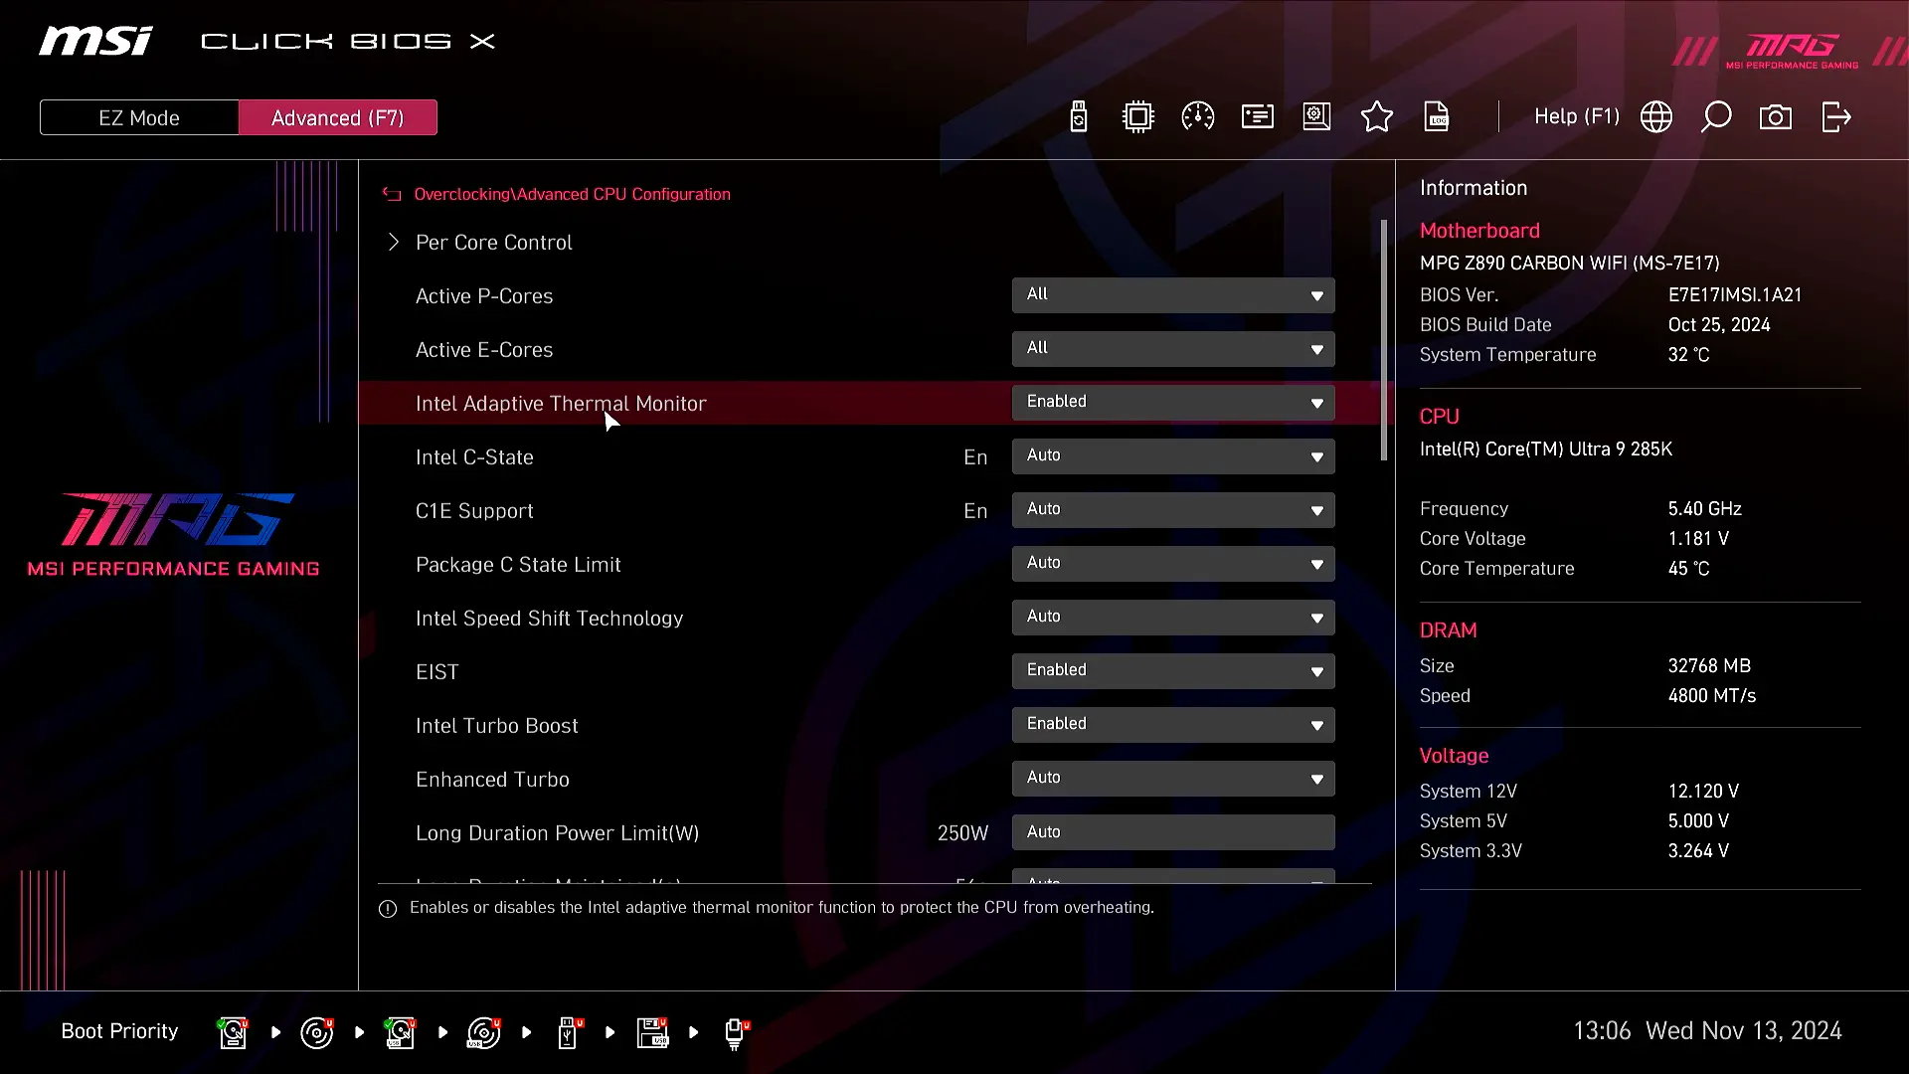Open the LOG file icon
The height and width of the screenshot is (1074, 1909).
point(1437,117)
